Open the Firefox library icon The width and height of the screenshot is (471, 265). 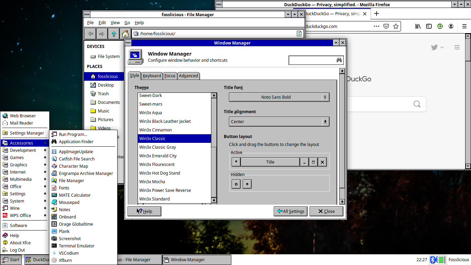pyautogui.click(x=418, y=26)
